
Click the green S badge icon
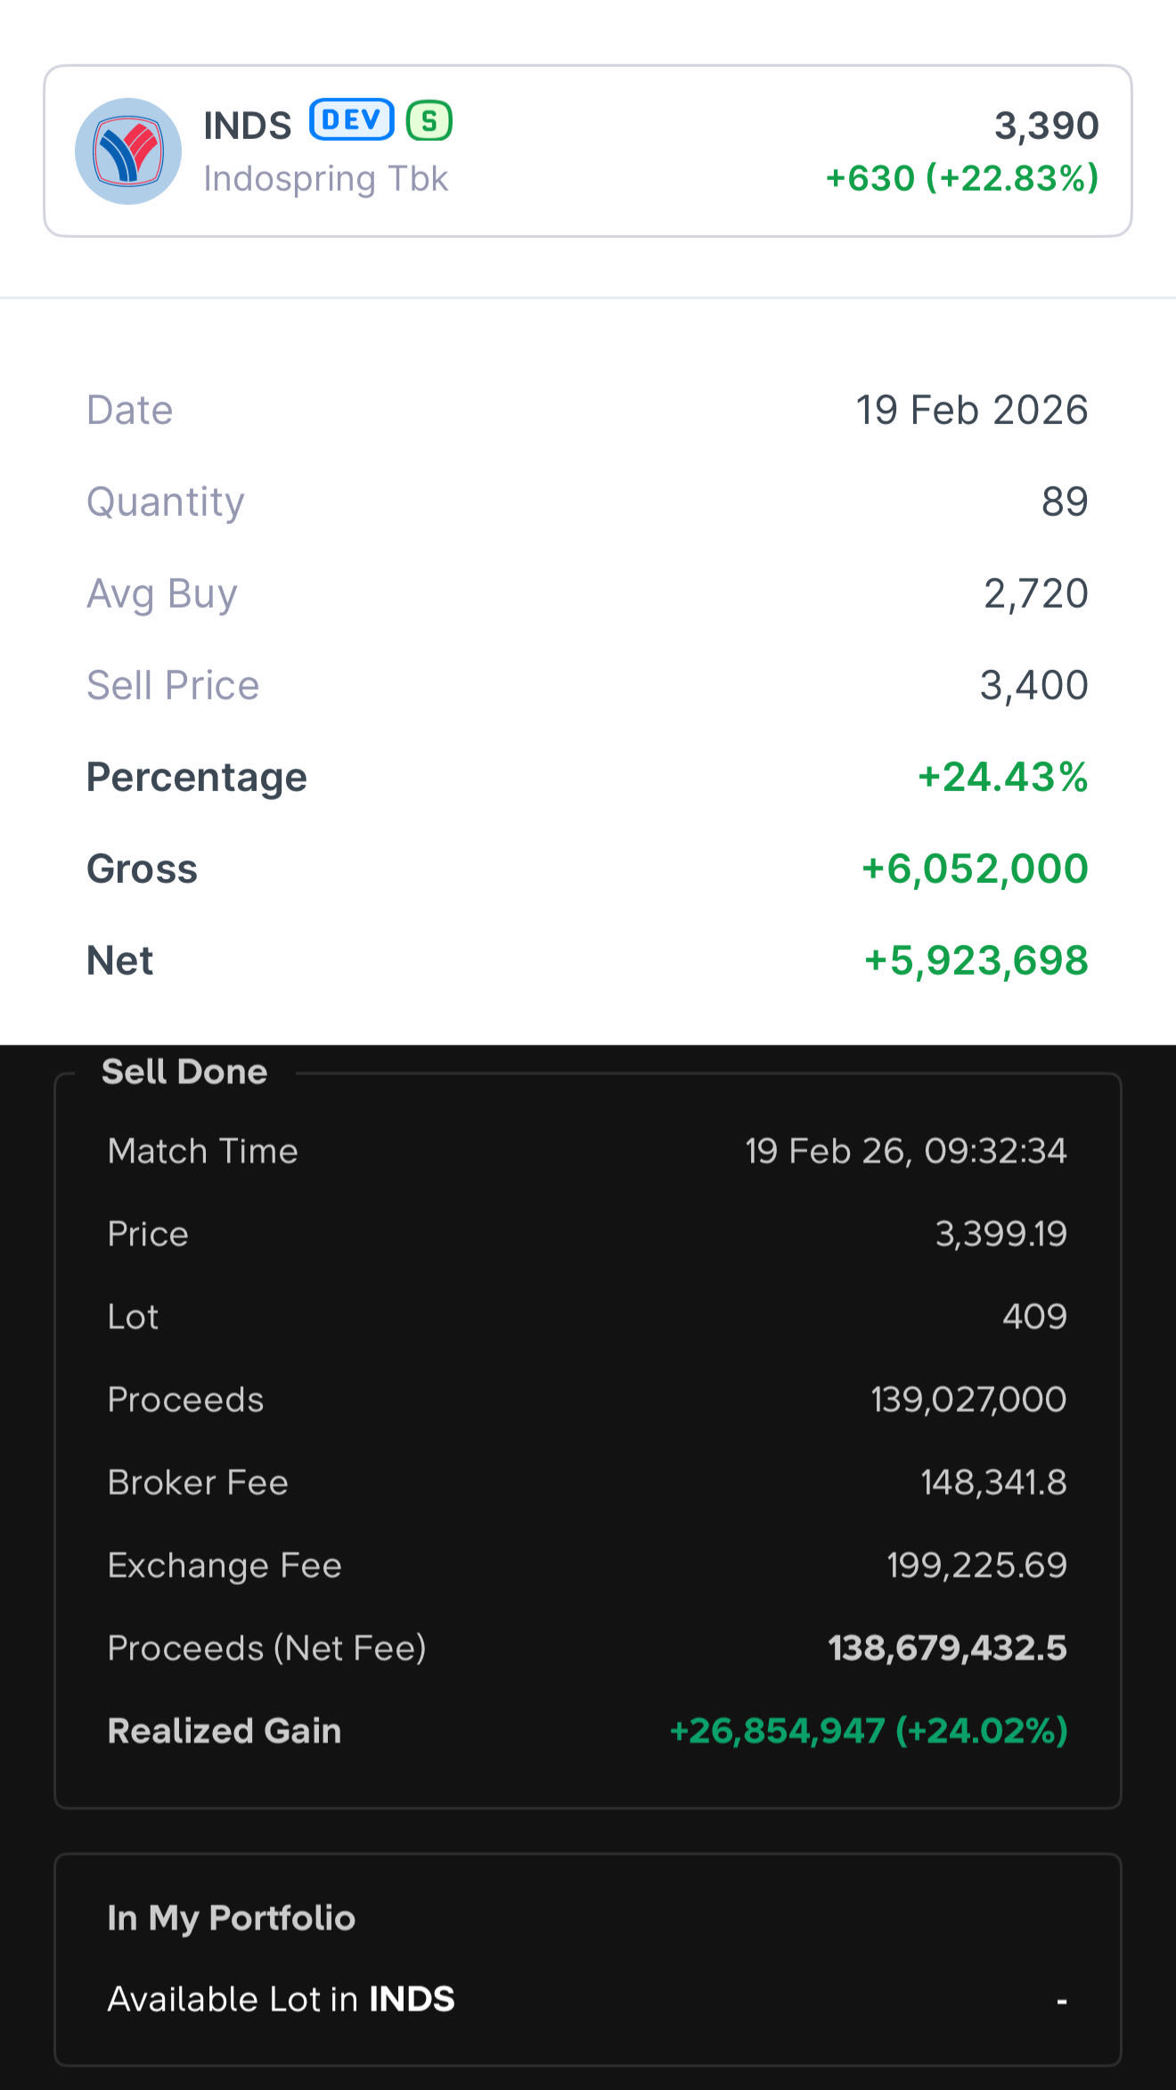coord(429,121)
